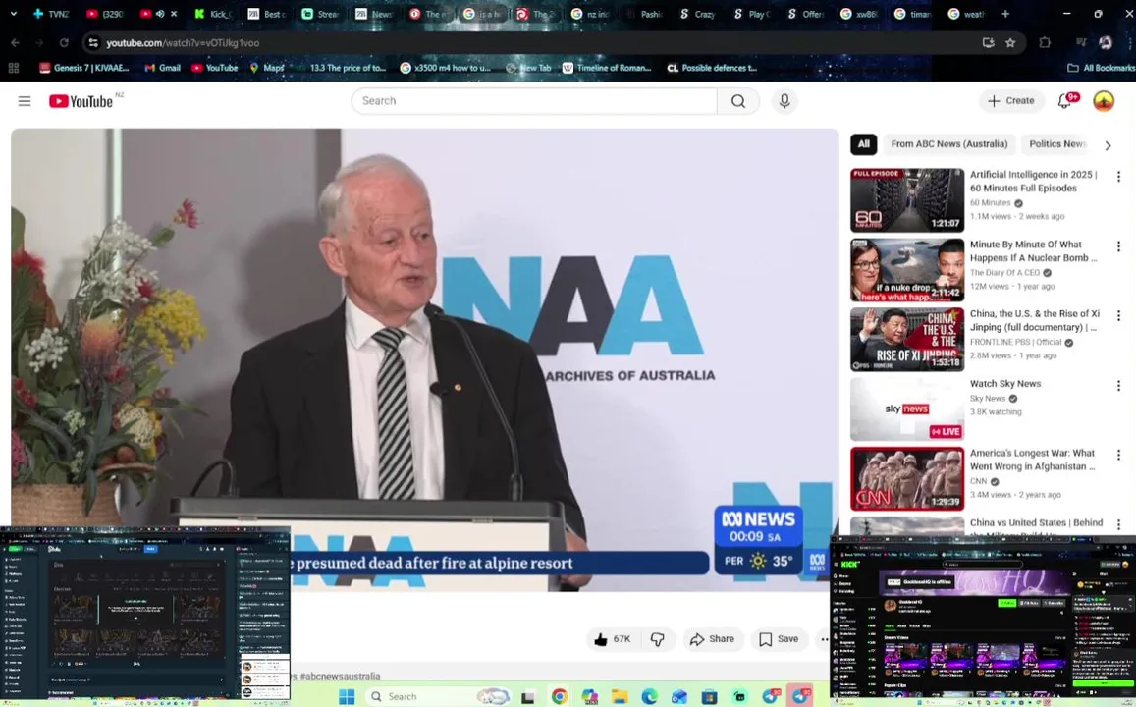This screenshot has width=1136, height=707.
Task: Click the 60 Minutes channel name
Action: pyautogui.click(x=991, y=203)
